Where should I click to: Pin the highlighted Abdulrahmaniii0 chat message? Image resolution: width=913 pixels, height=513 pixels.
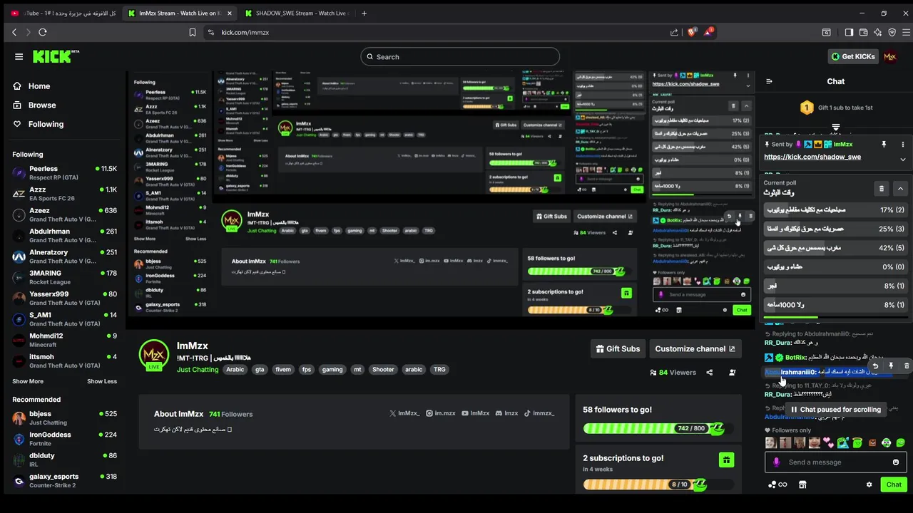point(891,366)
